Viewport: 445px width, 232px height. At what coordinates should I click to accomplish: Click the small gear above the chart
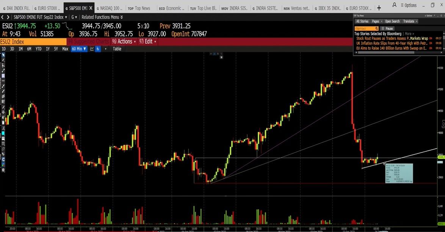[221, 57]
